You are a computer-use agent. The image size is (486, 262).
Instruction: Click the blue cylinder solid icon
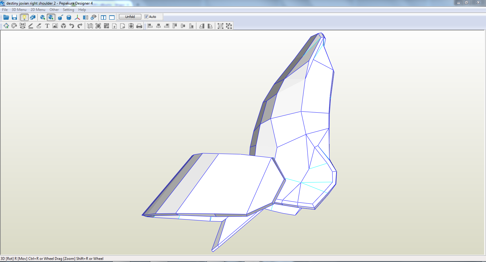coord(69,17)
